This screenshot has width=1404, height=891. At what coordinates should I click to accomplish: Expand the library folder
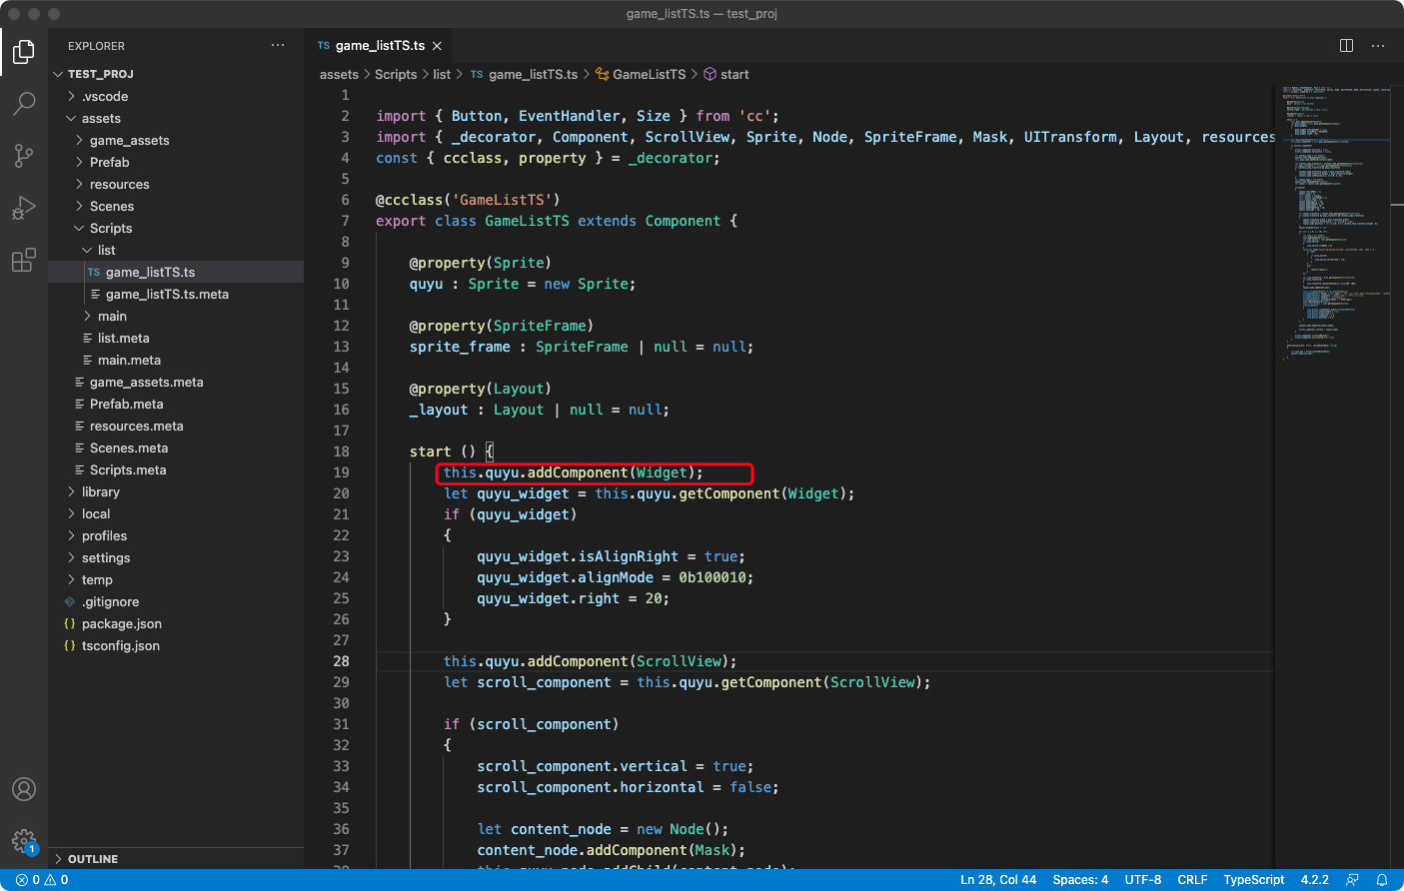tap(100, 491)
